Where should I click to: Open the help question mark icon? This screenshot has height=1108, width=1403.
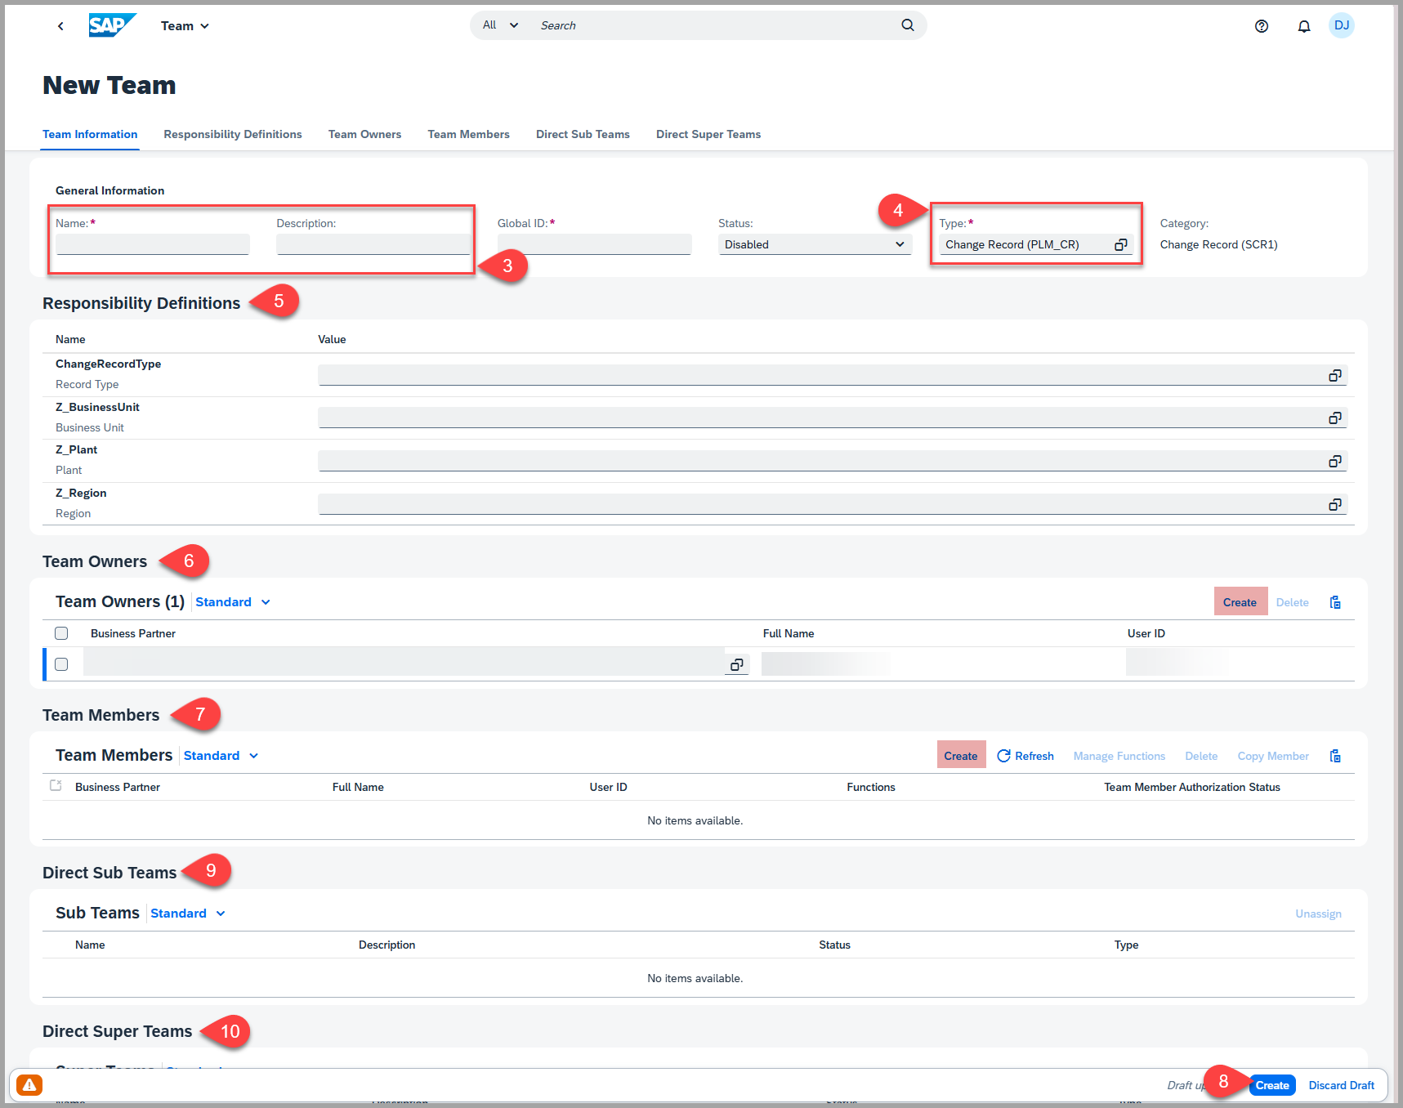(x=1261, y=26)
